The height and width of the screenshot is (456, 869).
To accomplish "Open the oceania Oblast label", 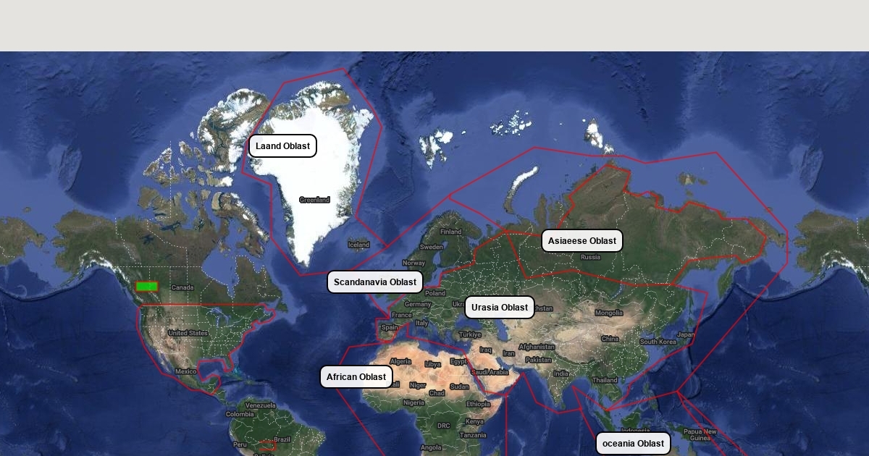I will [x=632, y=444].
